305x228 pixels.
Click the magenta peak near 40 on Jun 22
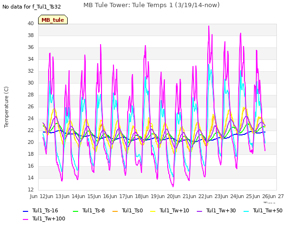pyautogui.click(x=209, y=26)
